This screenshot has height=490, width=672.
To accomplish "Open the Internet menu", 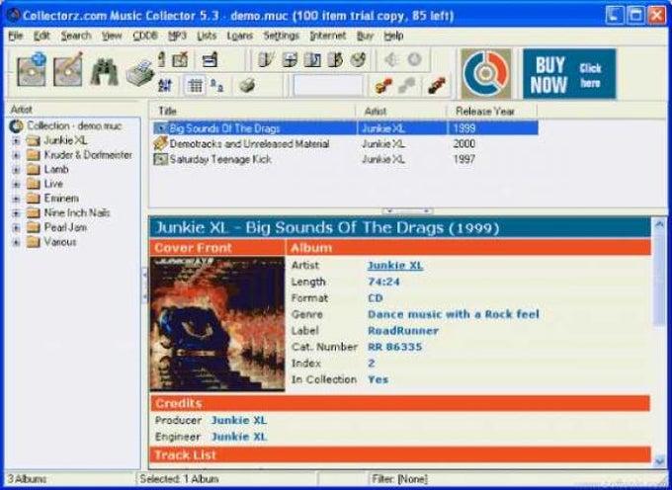I will click(x=328, y=36).
